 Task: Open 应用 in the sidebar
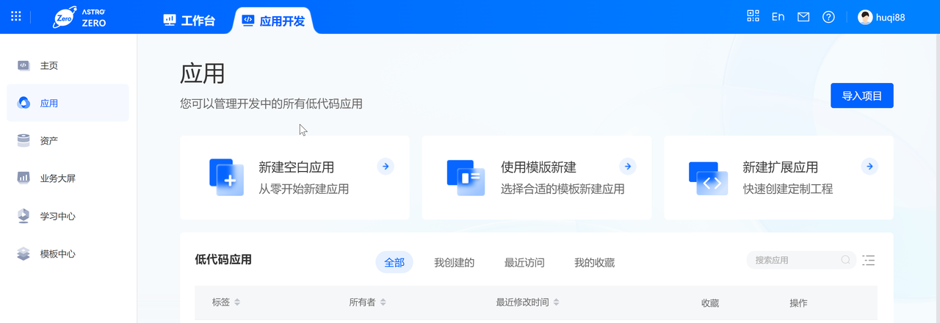click(x=68, y=103)
